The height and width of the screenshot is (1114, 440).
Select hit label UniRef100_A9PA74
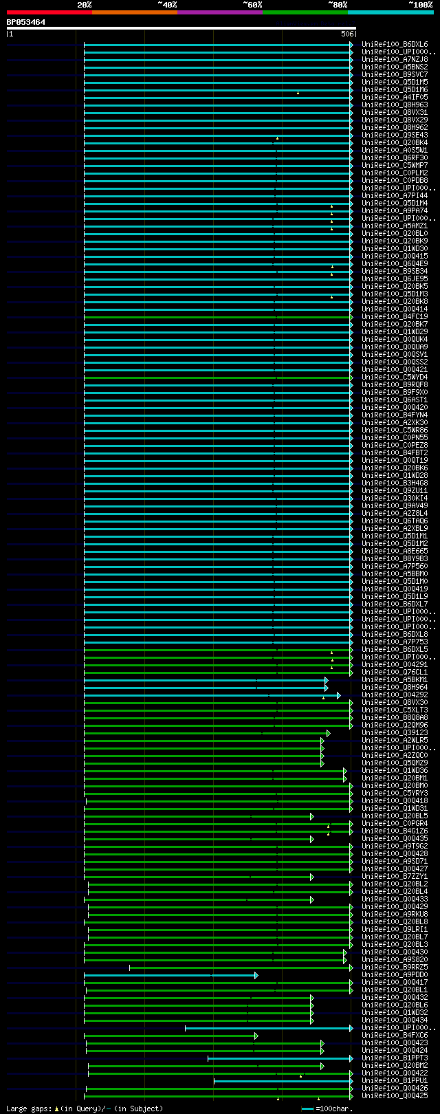(x=395, y=211)
